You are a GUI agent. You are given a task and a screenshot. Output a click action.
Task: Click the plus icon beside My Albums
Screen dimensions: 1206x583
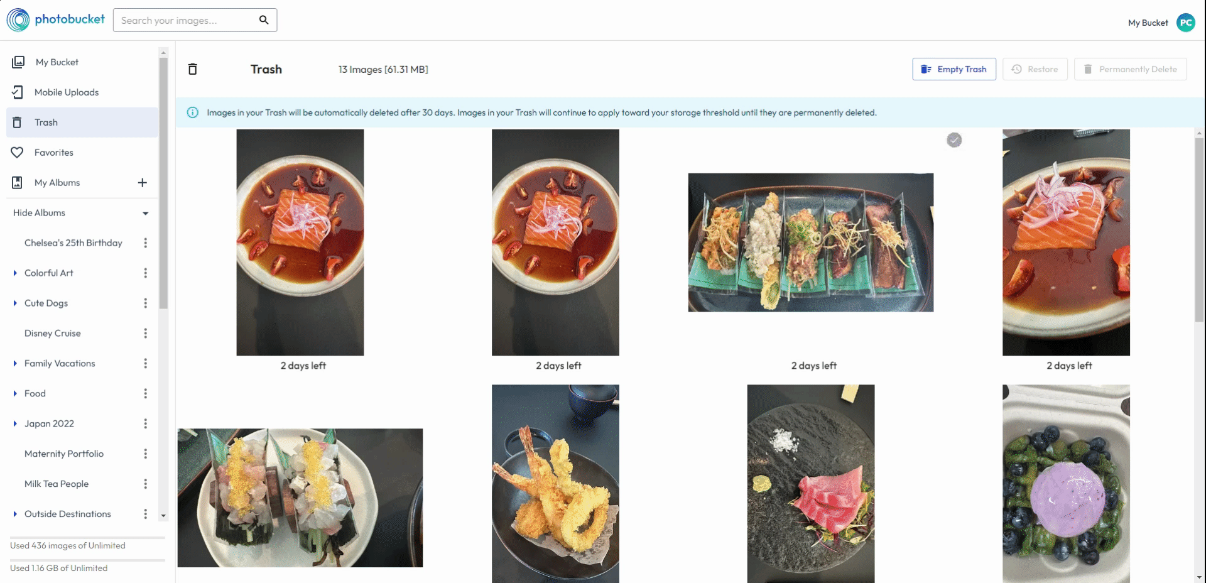[x=143, y=183]
